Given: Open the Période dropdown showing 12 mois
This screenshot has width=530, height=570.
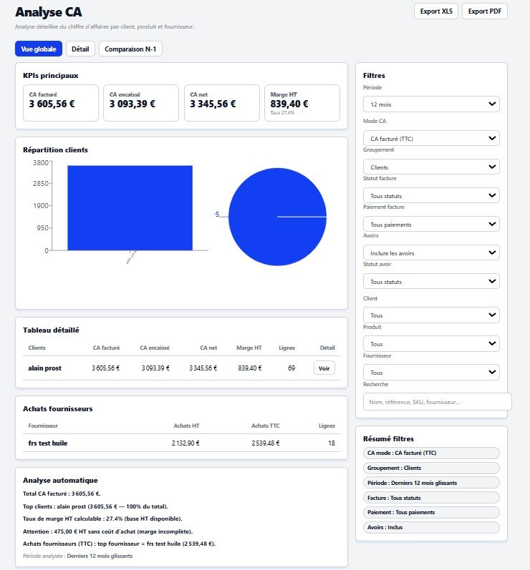Looking at the screenshot, I should point(431,104).
